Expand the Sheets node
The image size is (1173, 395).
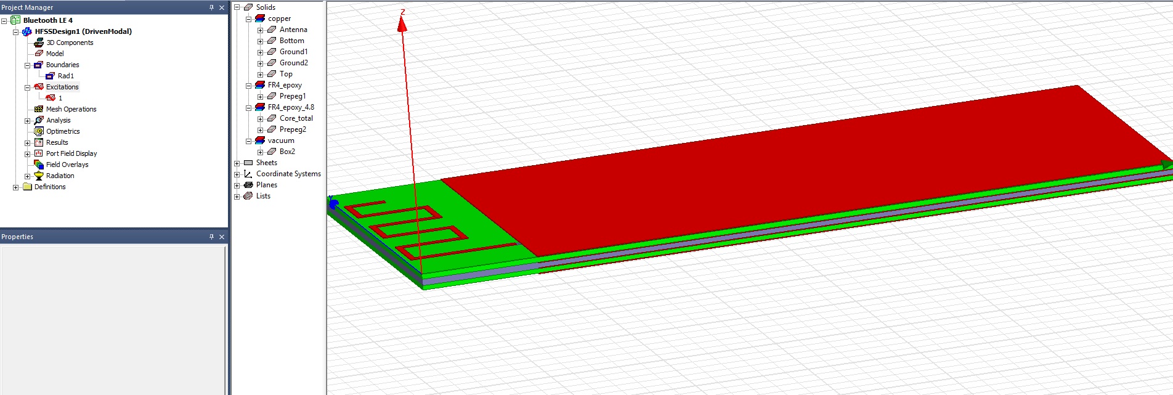click(x=237, y=163)
